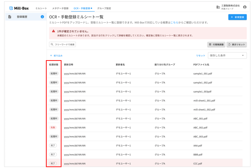Click the 振り分け先グループ column header
The width and height of the screenshot is (252, 168).
(x=165, y=65)
